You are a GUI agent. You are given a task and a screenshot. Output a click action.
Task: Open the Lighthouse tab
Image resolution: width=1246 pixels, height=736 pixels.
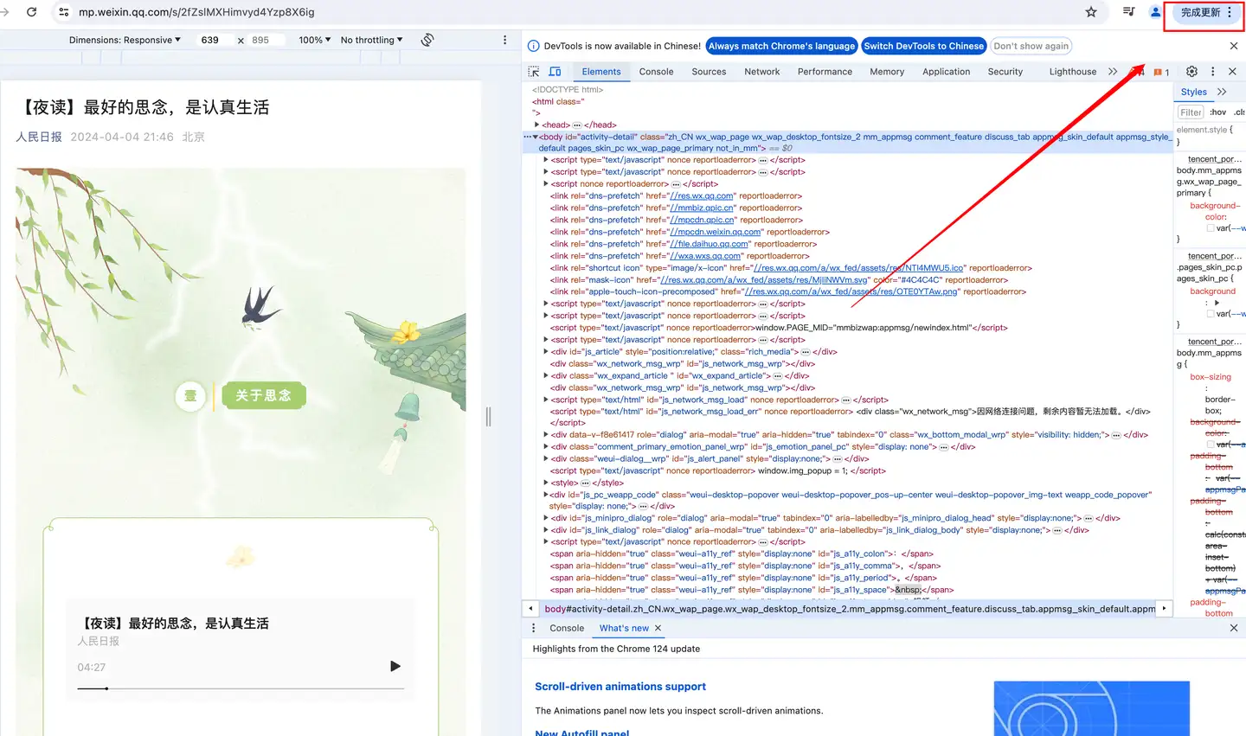point(1073,72)
